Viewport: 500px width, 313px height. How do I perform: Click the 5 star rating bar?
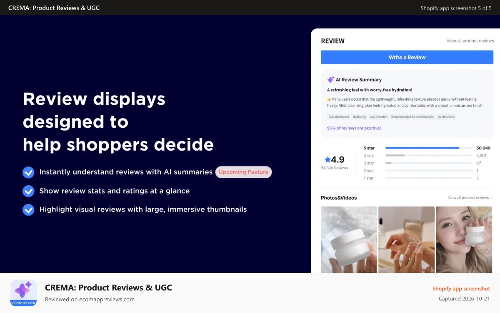click(429, 148)
